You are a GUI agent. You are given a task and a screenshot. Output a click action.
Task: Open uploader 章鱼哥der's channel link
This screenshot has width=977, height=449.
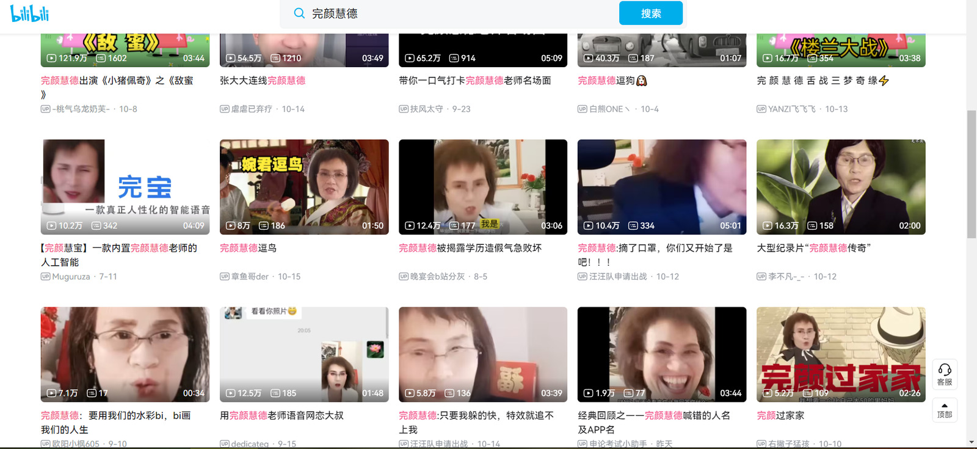click(x=250, y=277)
